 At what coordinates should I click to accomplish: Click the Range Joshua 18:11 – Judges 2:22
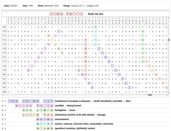[x=85, y=6]
